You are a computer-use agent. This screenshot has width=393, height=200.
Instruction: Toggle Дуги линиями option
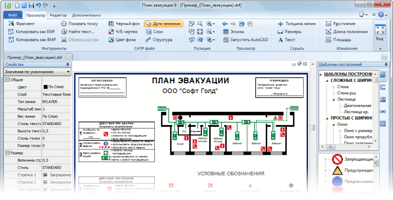pyautogui.click(x=164, y=24)
